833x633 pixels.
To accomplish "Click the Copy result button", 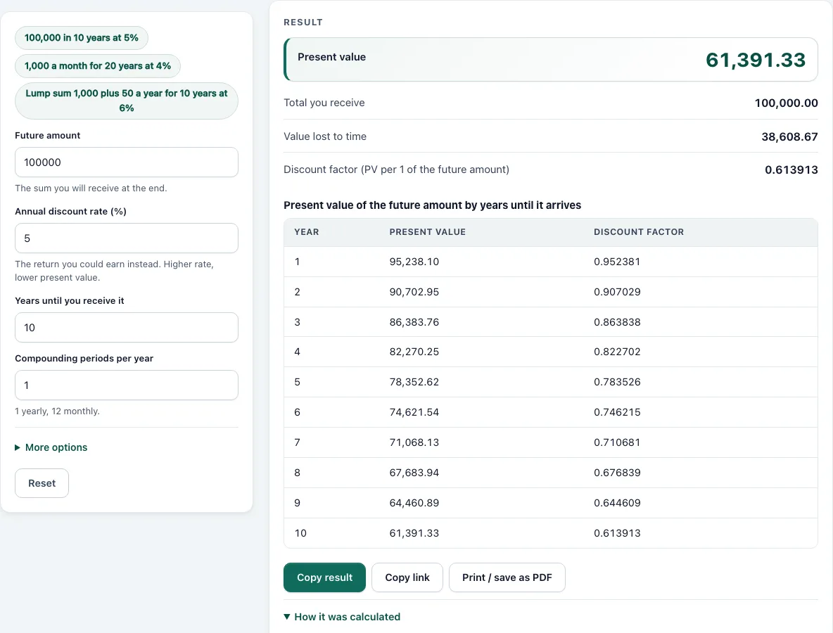I will pos(324,577).
